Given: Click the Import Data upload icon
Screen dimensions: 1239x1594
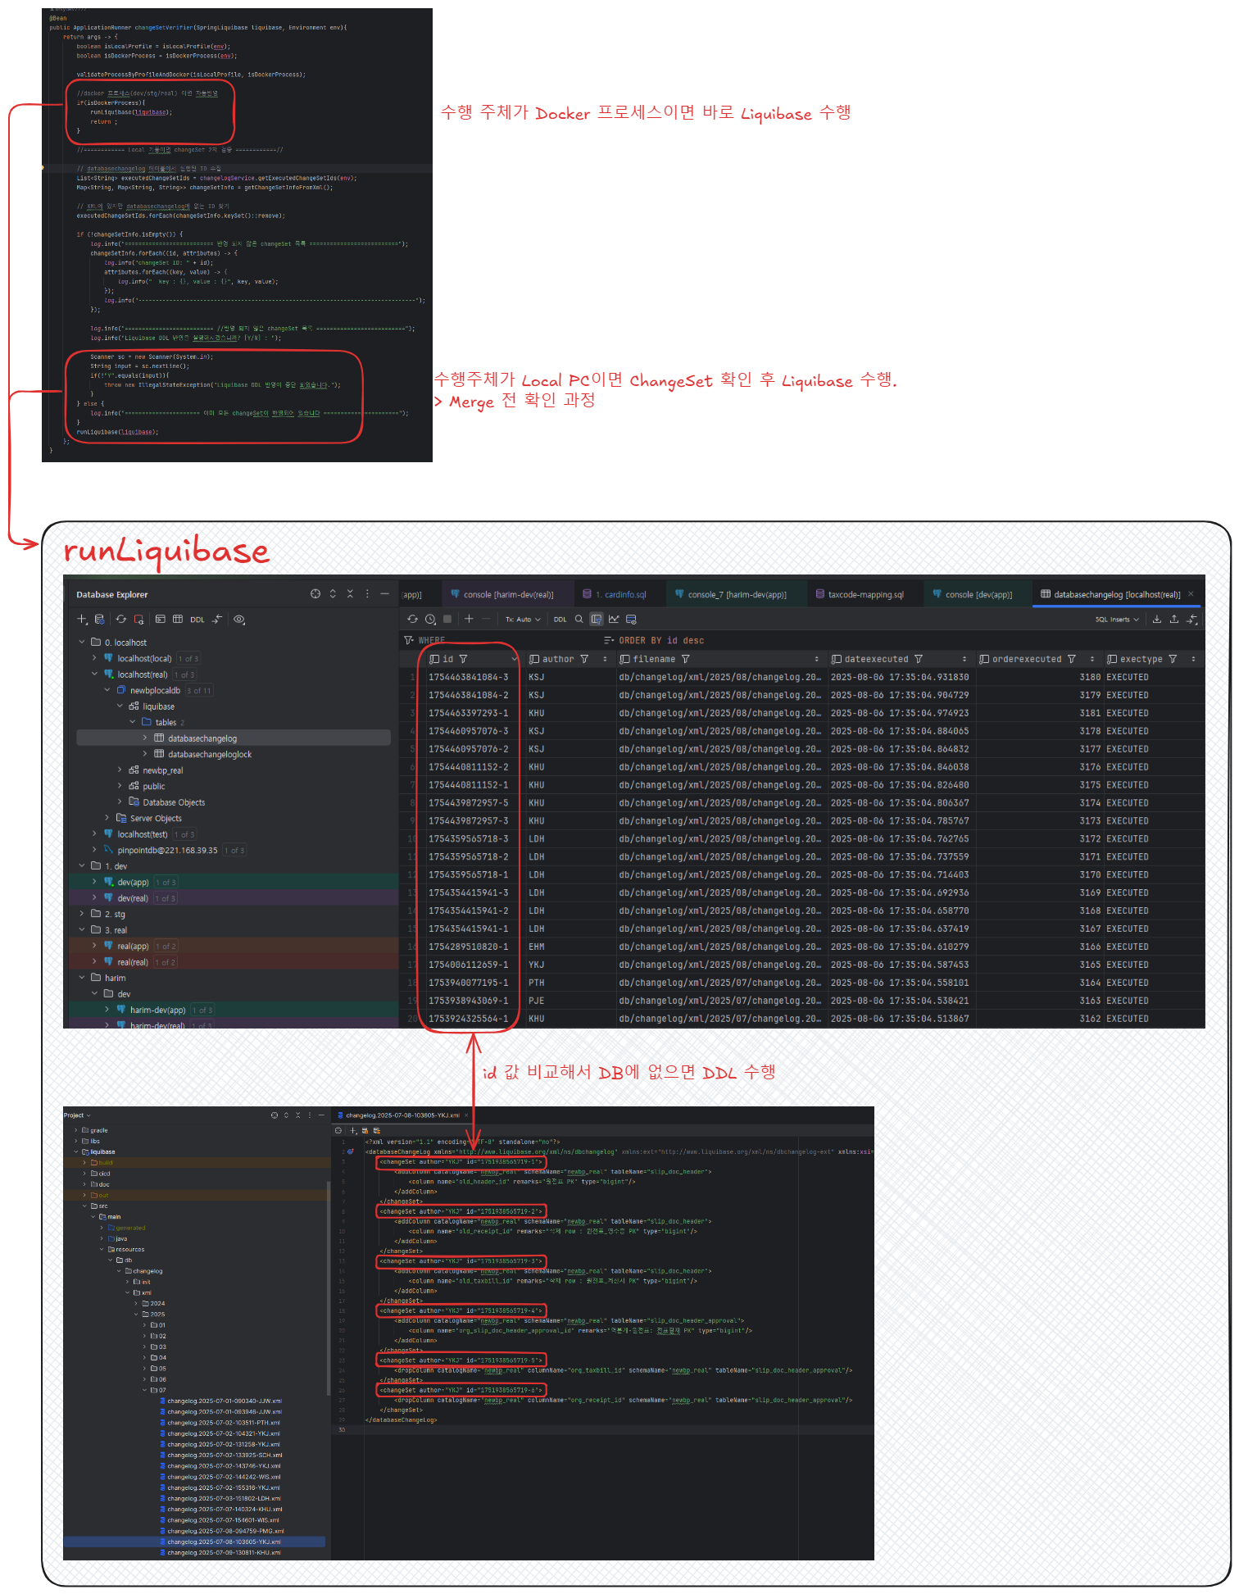Looking at the screenshot, I should tap(1174, 620).
